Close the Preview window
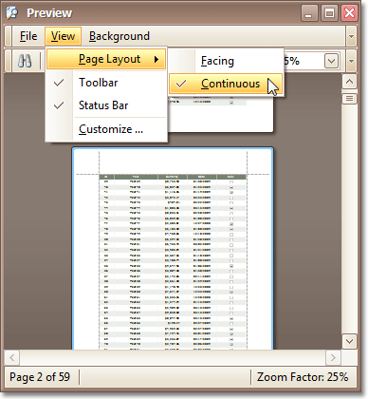Image resolution: width=368 pixels, height=399 pixels. click(350, 13)
